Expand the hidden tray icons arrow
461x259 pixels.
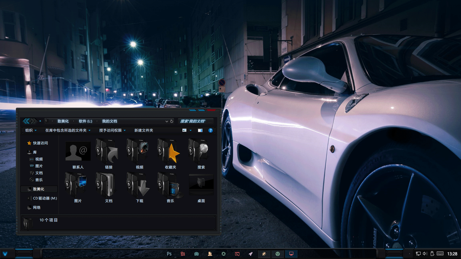[x=409, y=254]
